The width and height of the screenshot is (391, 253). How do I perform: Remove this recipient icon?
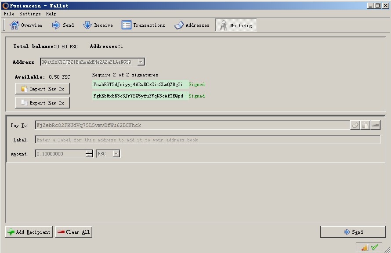pyautogui.click(x=375, y=125)
